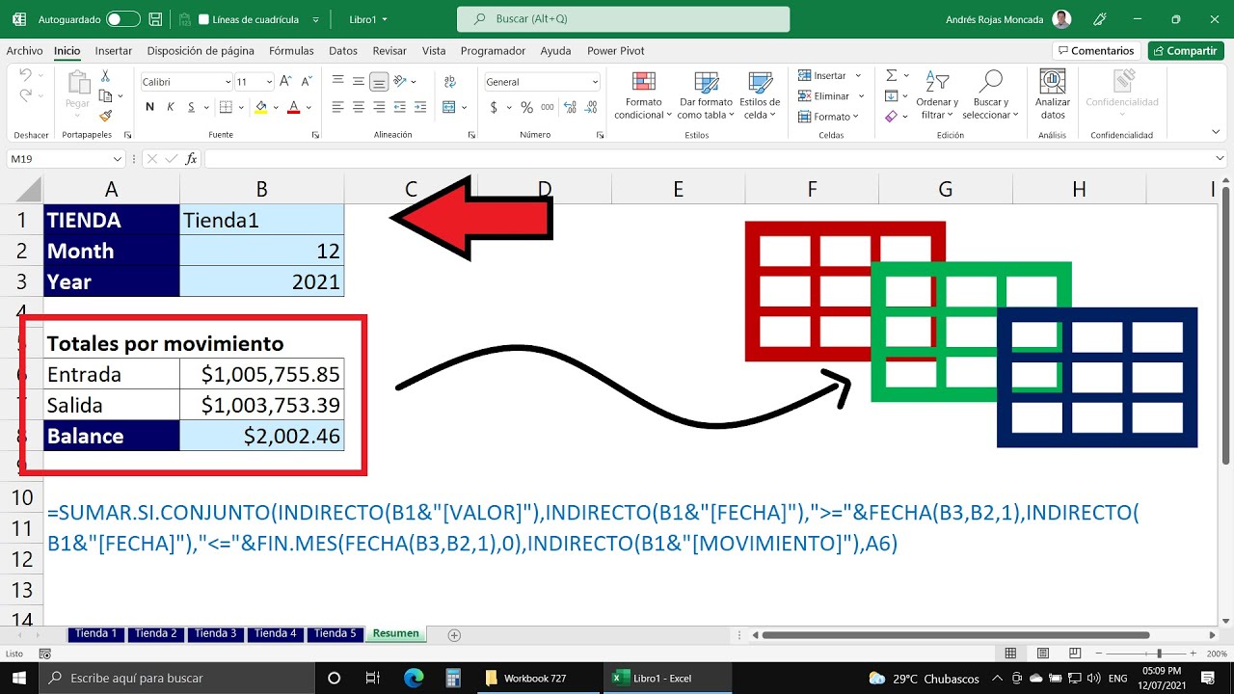This screenshot has height=694, width=1234.
Task: Open the Insertar cells dropdown
Action: 856,75
